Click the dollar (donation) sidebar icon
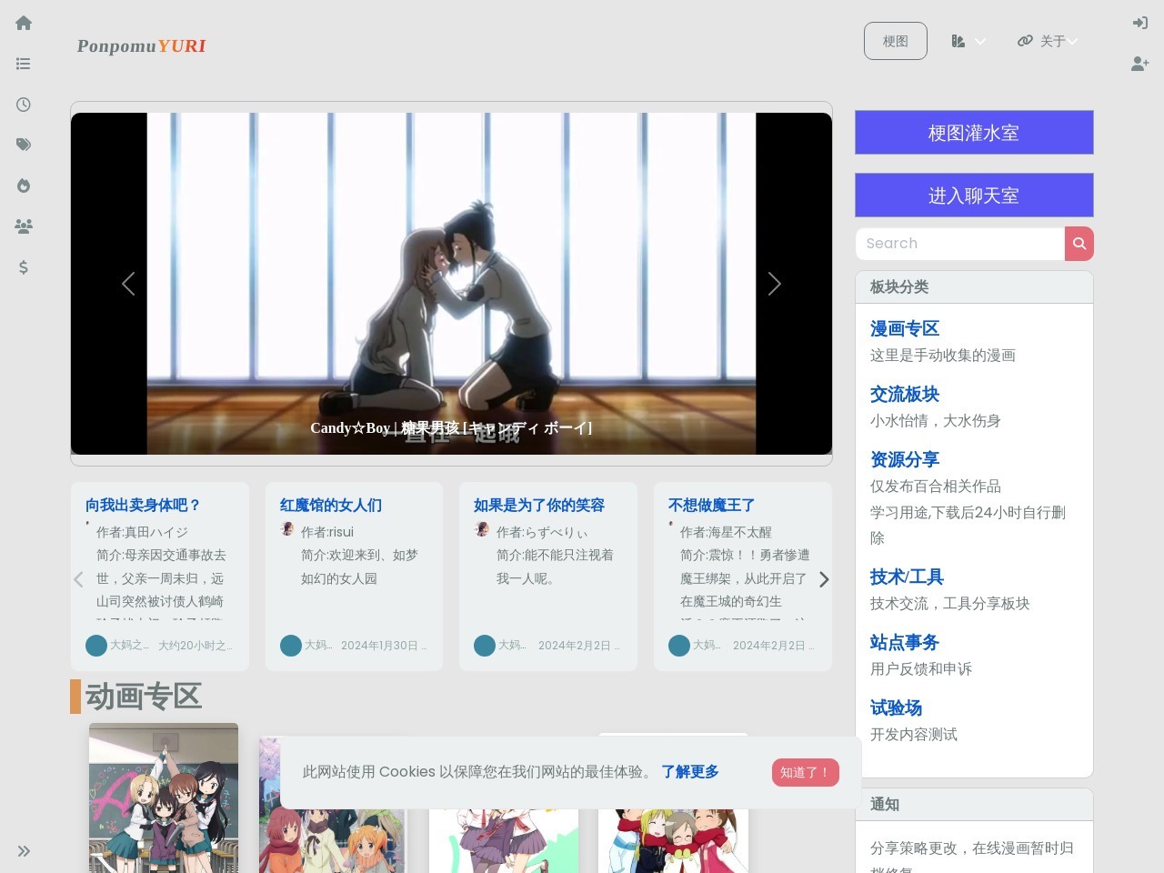The image size is (1164, 873). 23,267
